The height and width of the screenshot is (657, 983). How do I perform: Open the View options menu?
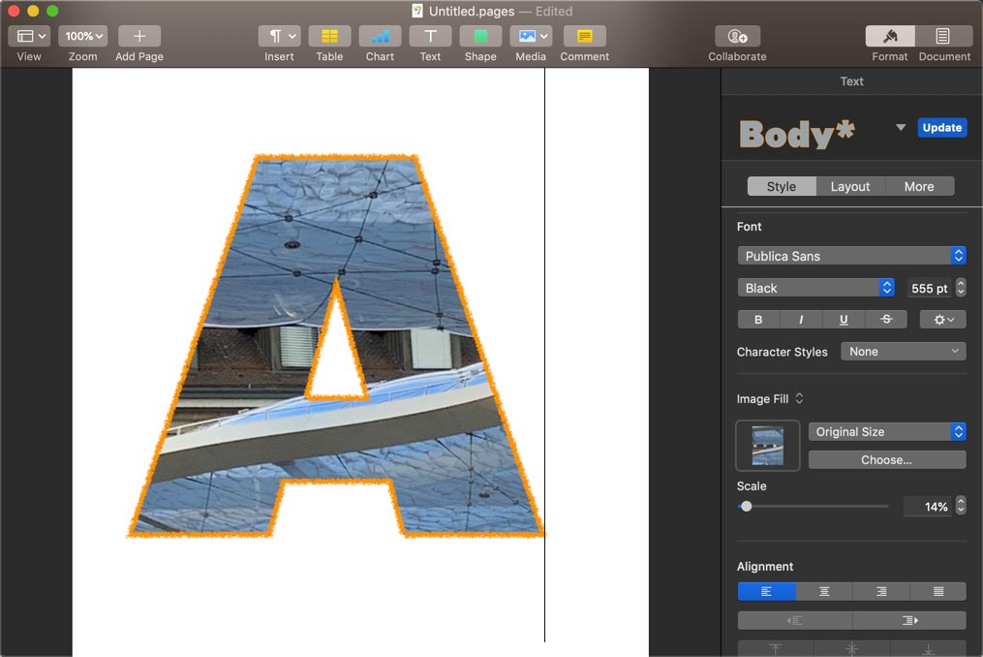point(29,37)
